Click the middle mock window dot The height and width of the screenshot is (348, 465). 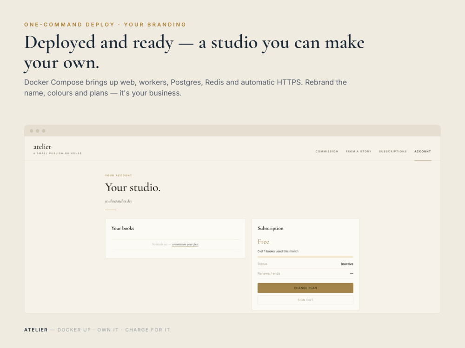(38, 131)
